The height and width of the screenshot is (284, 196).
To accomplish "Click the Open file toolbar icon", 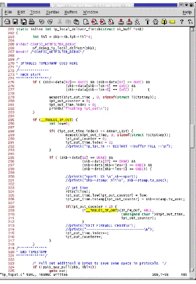I will [7, 22].
